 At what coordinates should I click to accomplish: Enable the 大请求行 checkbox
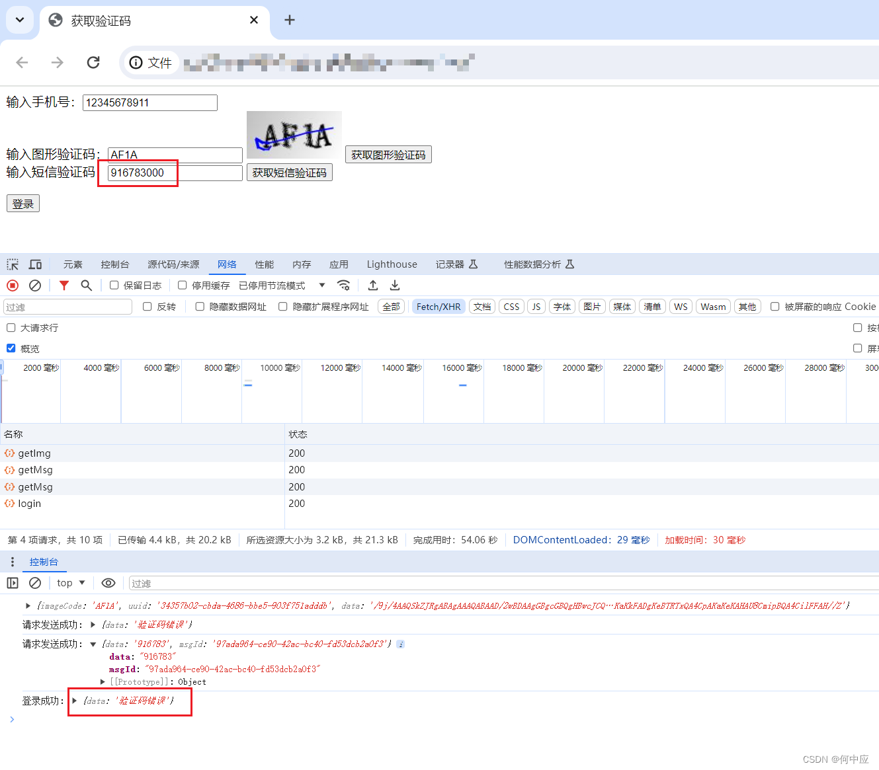11,328
